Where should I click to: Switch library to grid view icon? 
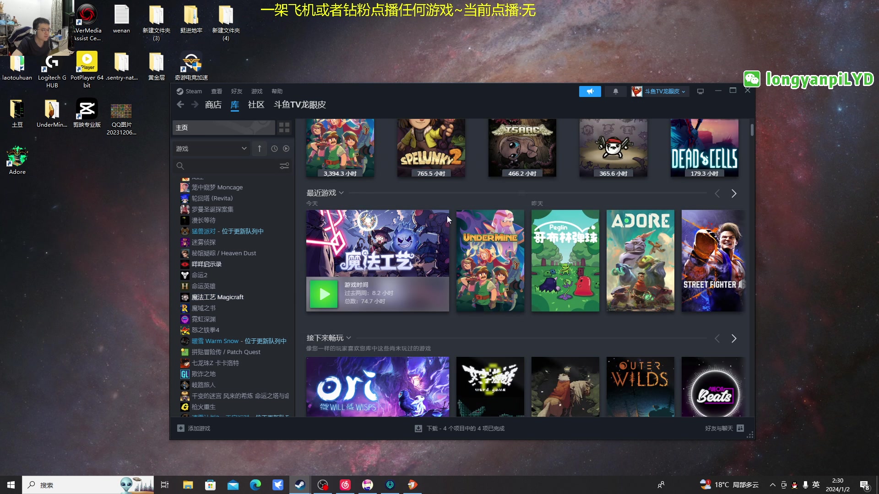tap(284, 128)
